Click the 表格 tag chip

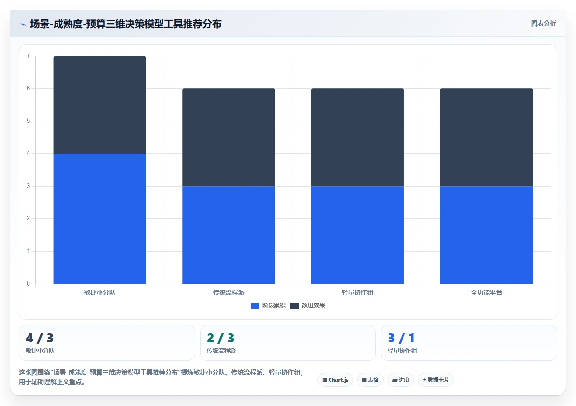pyautogui.click(x=370, y=380)
